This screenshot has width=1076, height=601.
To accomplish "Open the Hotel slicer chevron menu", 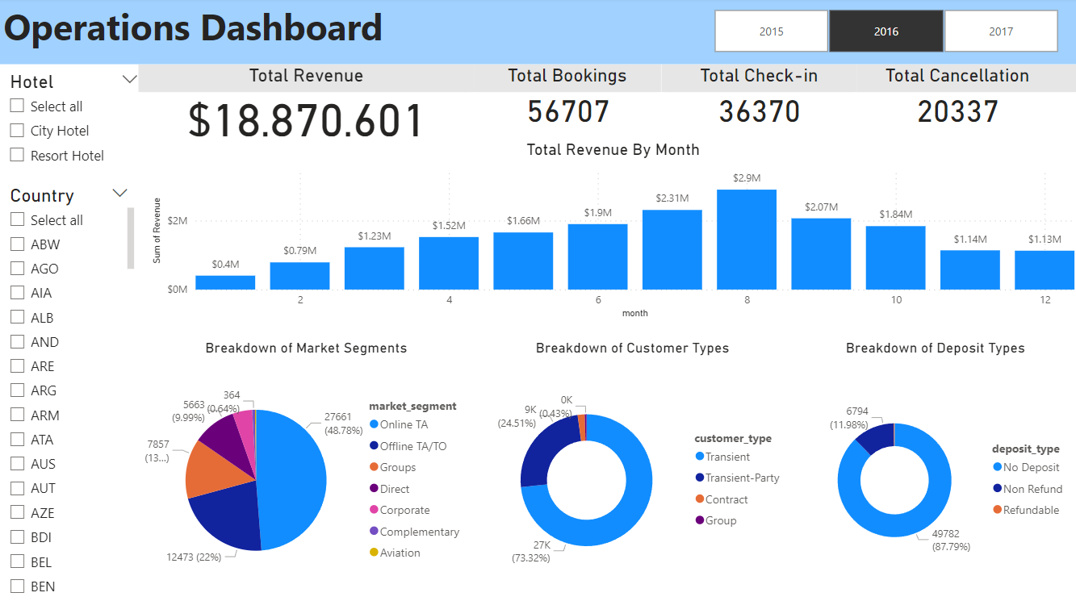I will click(128, 80).
